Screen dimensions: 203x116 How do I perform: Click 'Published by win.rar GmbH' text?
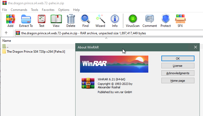tap(115, 92)
